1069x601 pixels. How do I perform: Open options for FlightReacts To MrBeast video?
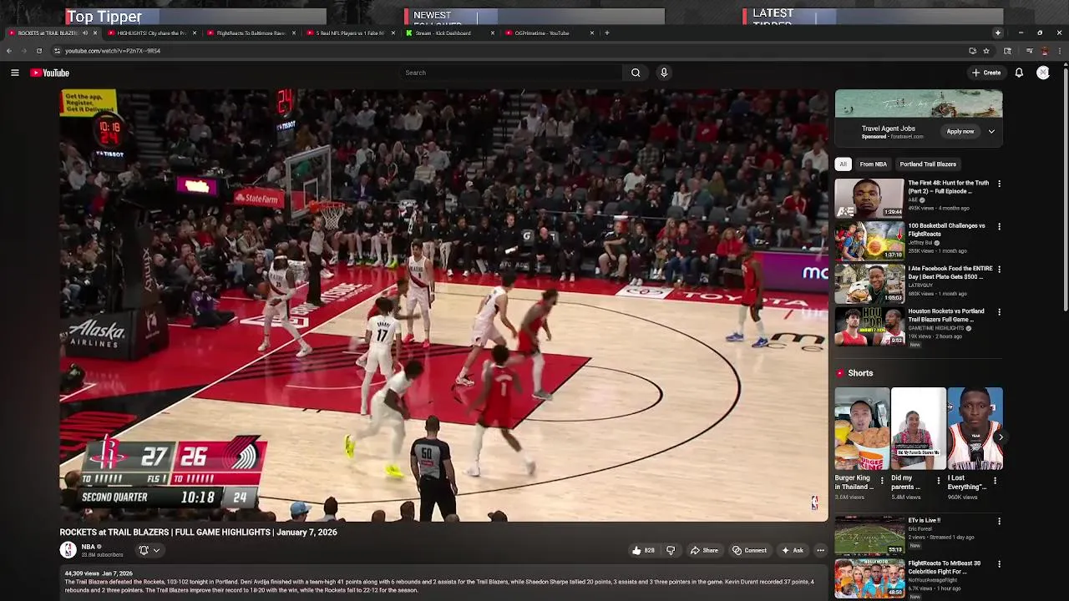coord(999,564)
